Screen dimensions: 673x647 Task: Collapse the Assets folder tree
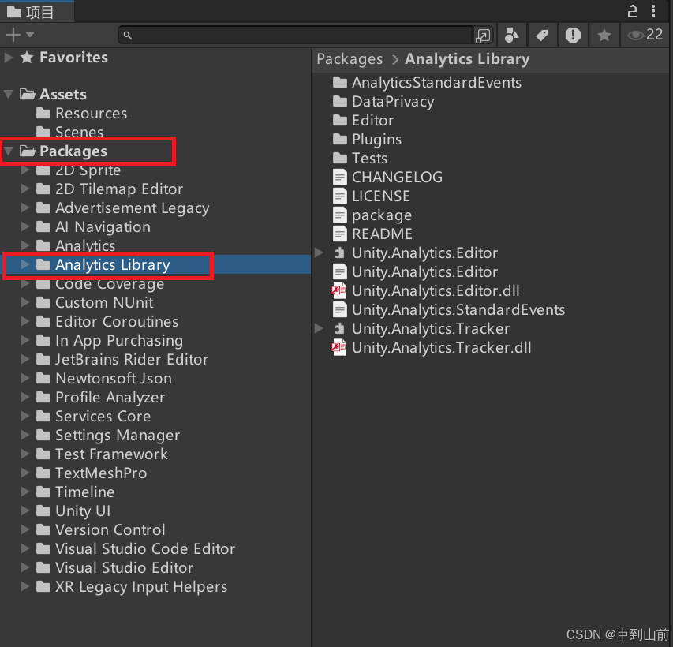[7, 94]
